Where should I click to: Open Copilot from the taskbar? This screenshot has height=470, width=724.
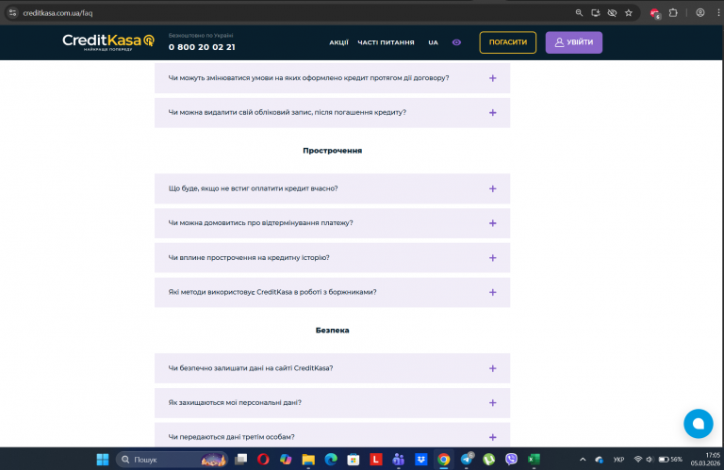click(286, 460)
